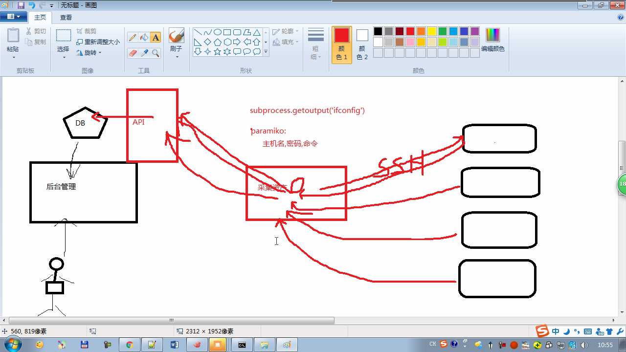Switch to the View (查看) tab
This screenshot has height=352, width=626.
point(66,18)
